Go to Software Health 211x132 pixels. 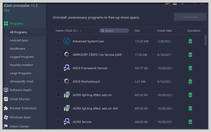21,90
